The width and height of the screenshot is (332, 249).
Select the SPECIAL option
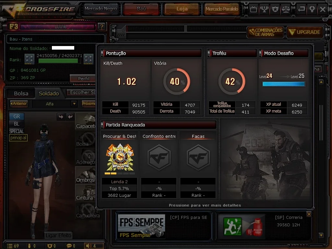17,131
